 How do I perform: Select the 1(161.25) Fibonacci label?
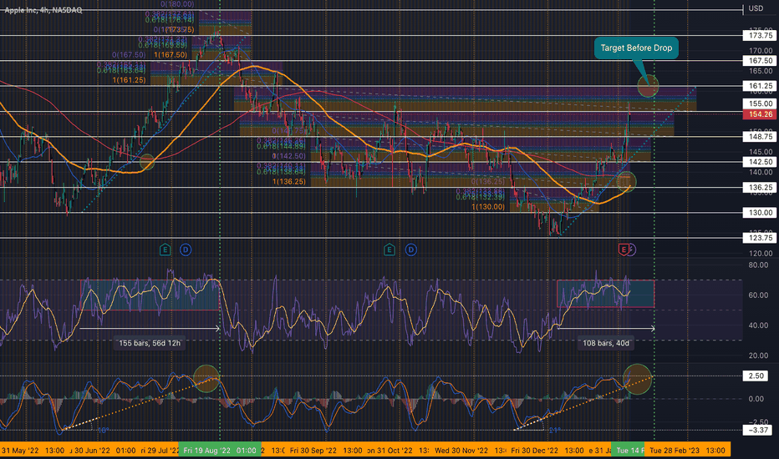coord(129,80)
